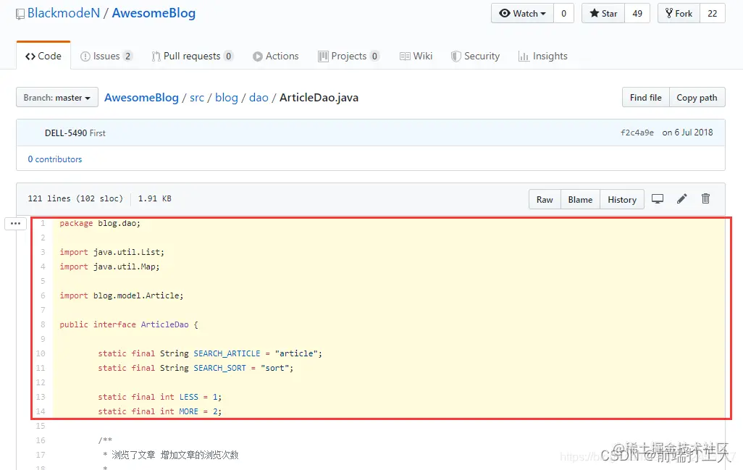Open the Actions tab
Viewport: 743px width, 470px height.
(x=275, y=56)
